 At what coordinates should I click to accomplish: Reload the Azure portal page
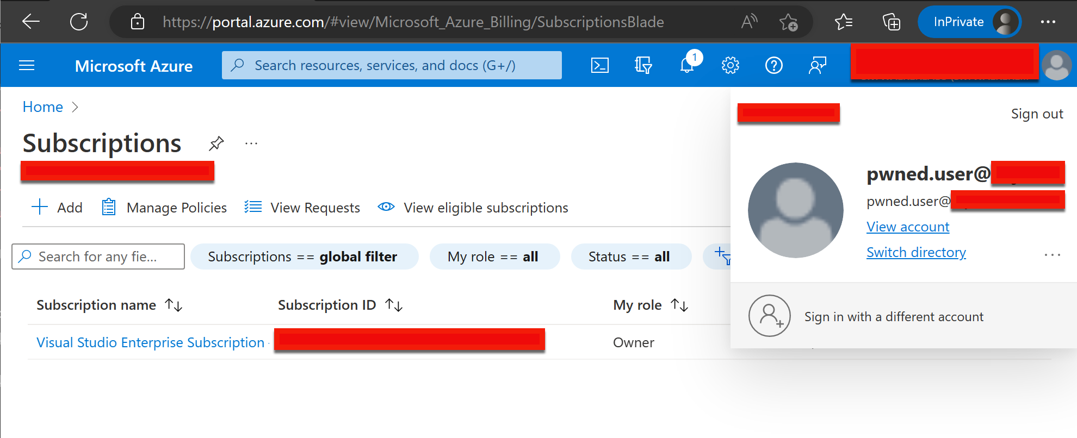pos(79,22)
